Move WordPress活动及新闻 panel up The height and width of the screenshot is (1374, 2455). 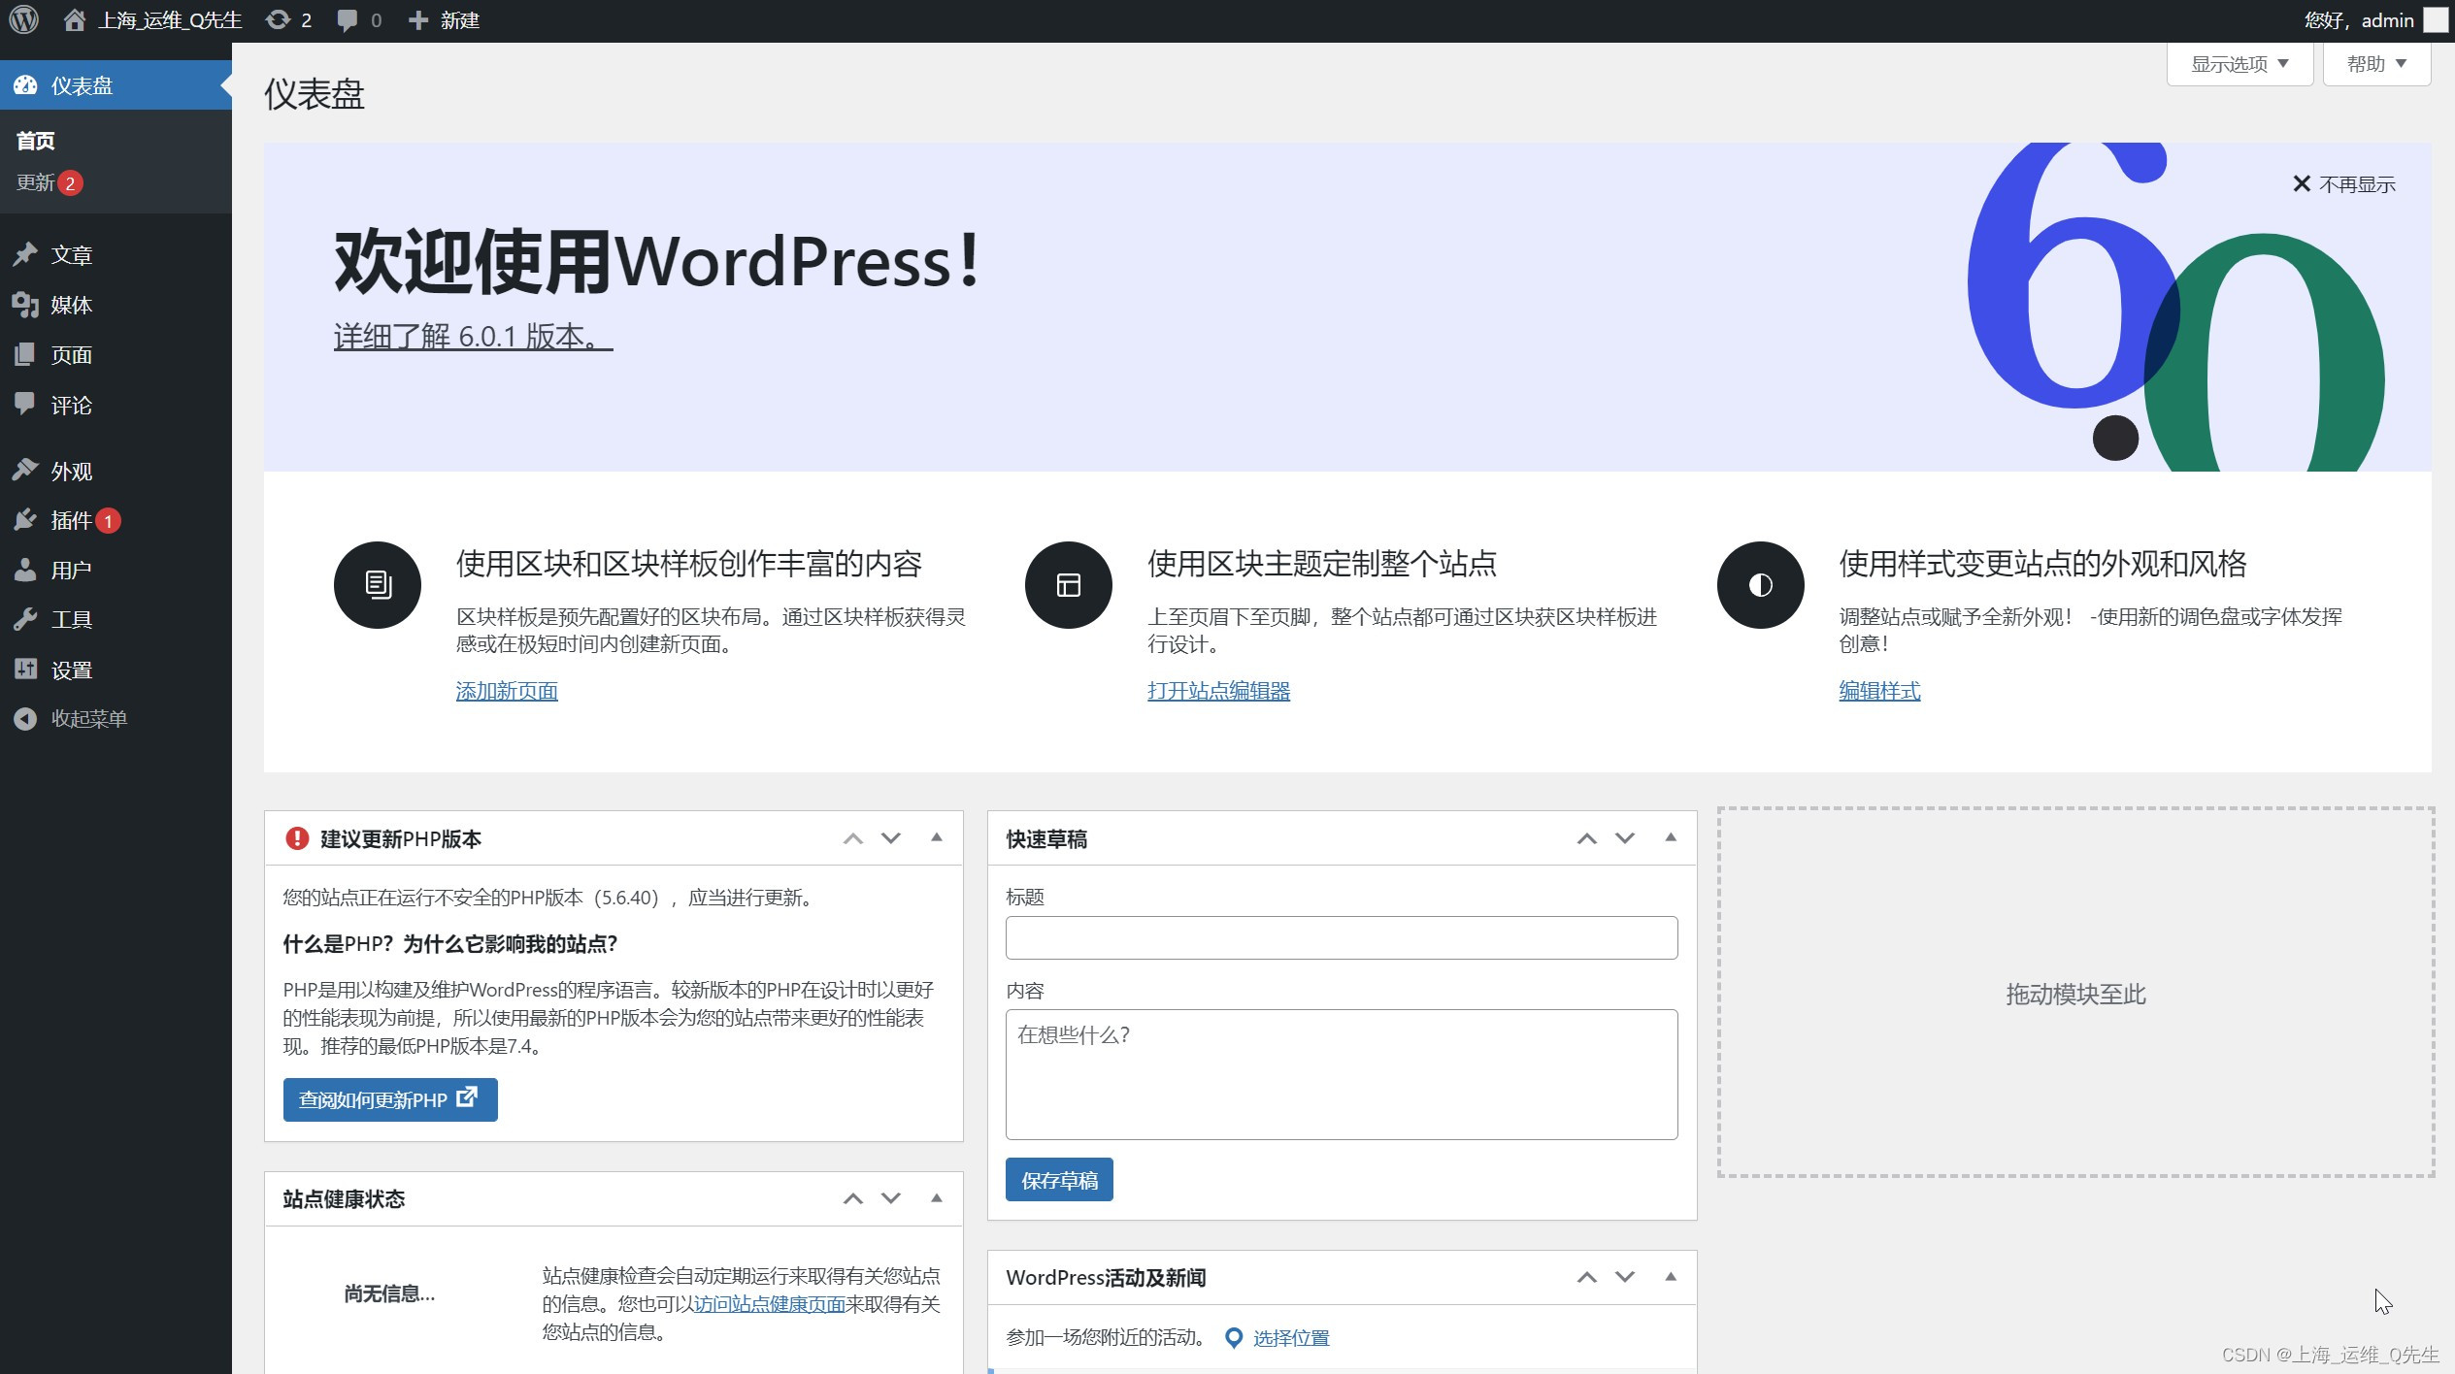click(1587, 1278)
